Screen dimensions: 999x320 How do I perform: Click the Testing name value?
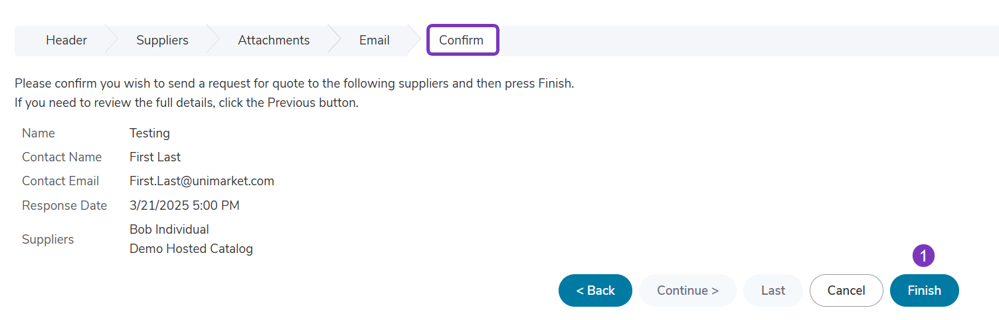pos(149,133)
